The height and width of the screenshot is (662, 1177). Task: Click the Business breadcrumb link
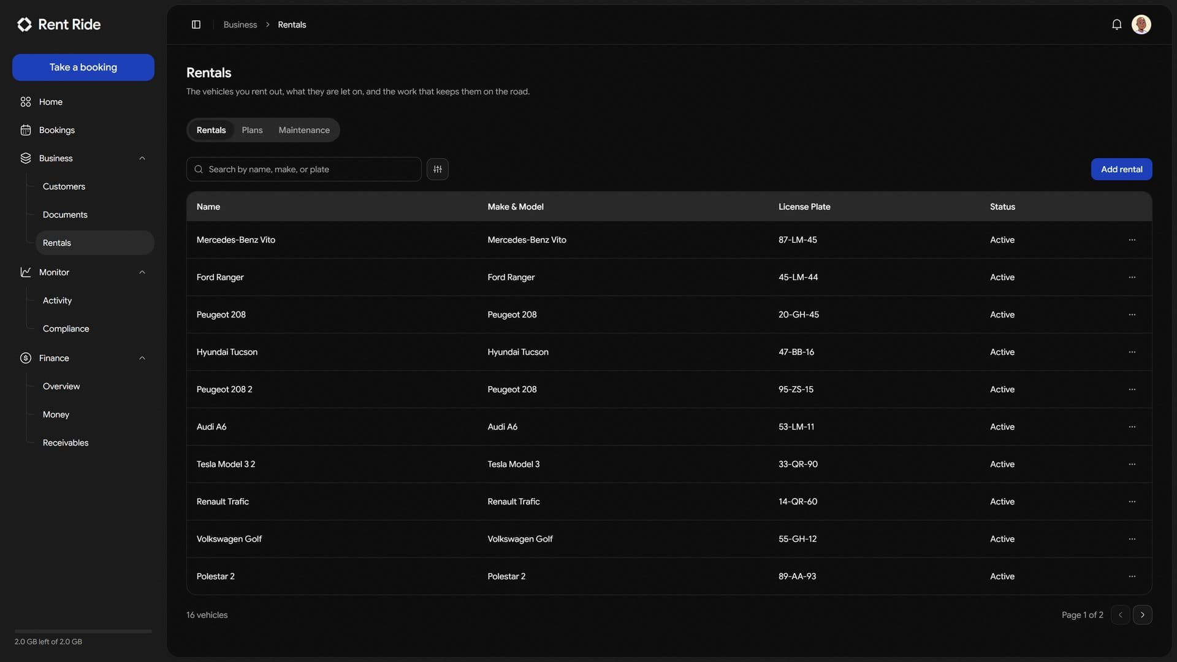click(x=240, y=25)
